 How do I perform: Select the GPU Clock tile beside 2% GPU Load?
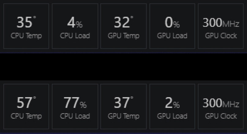pyautogui.click(x=221, y=107)
